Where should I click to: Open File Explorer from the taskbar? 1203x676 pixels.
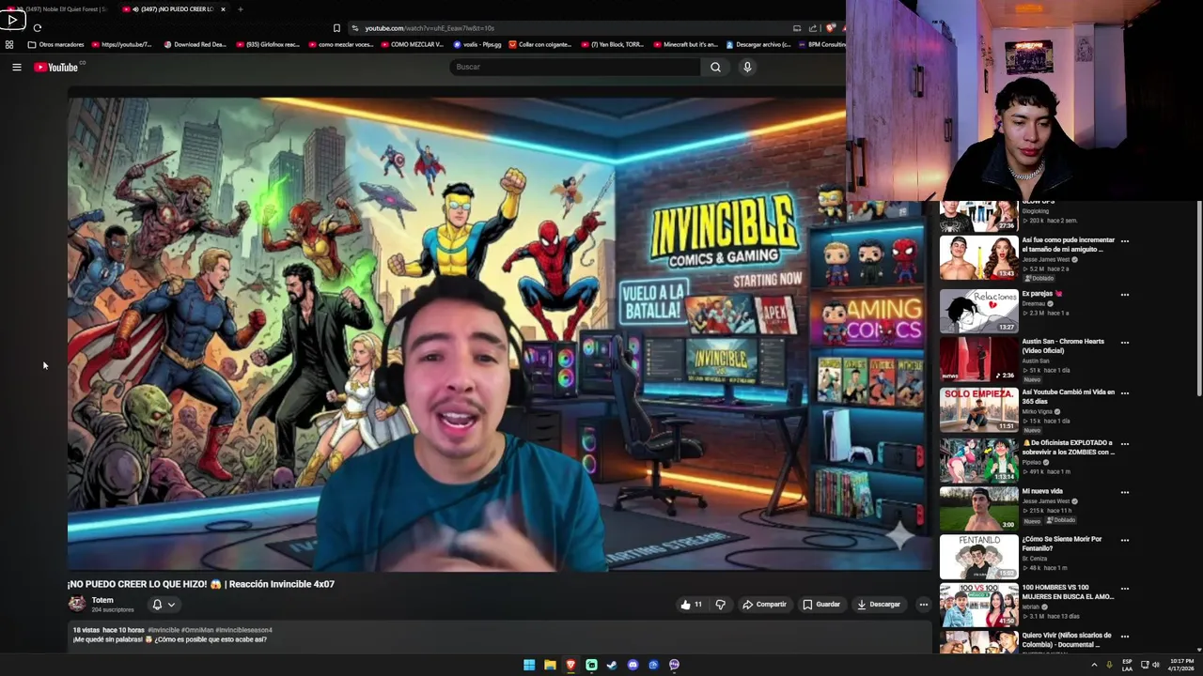pos(550,665)
